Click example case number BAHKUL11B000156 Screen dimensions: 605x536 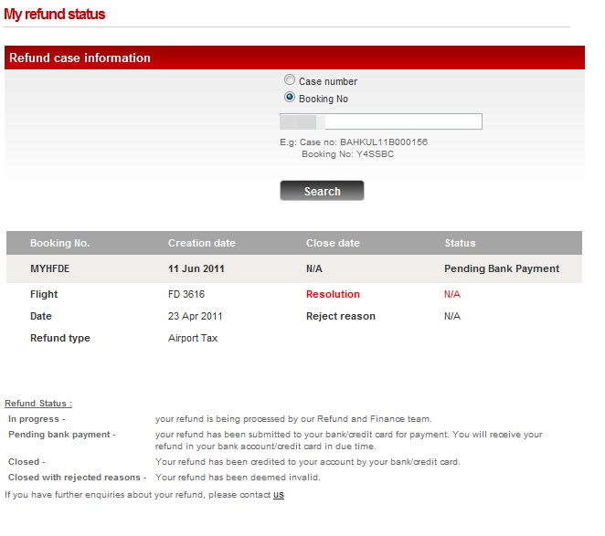click(384, 142)
